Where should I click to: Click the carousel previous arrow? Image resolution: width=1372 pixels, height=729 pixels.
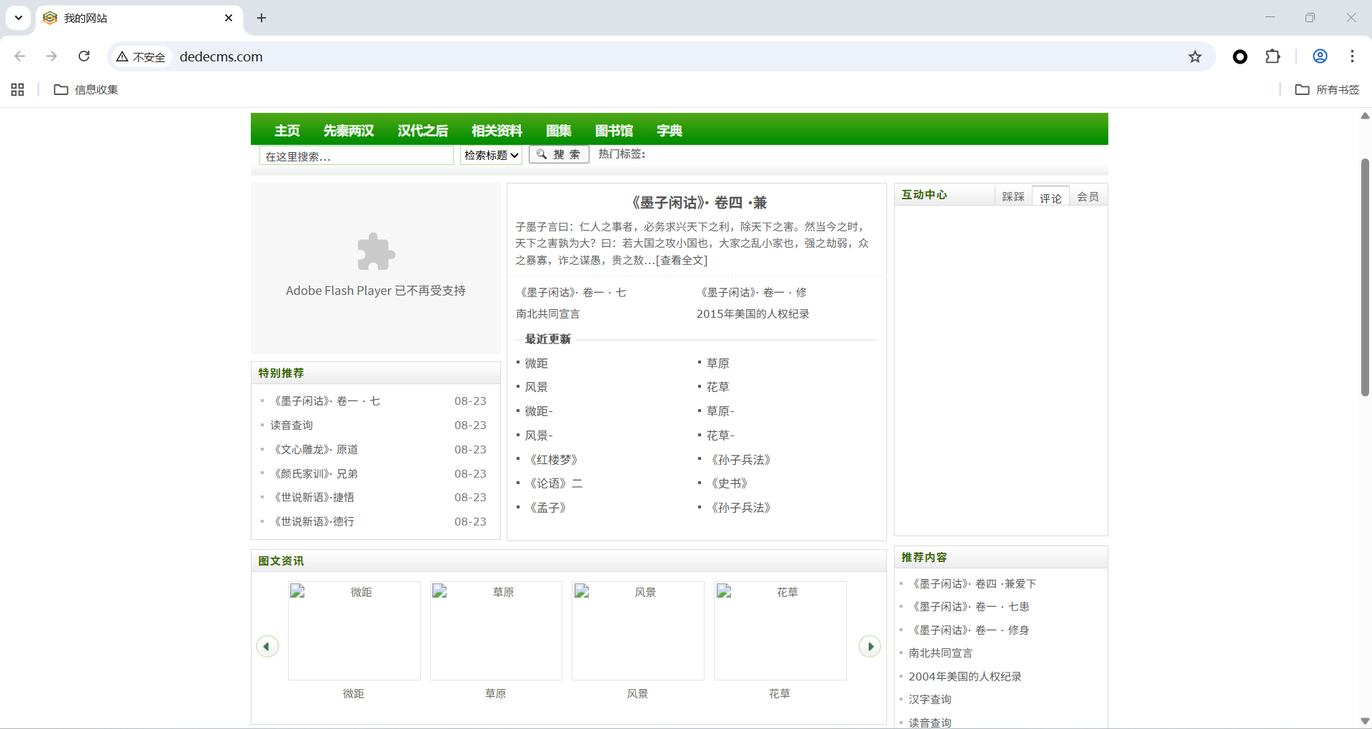pyautogui.click(x=267, y=646)
